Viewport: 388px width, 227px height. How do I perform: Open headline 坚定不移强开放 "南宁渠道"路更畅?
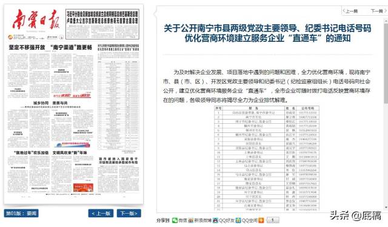point(50,47)
